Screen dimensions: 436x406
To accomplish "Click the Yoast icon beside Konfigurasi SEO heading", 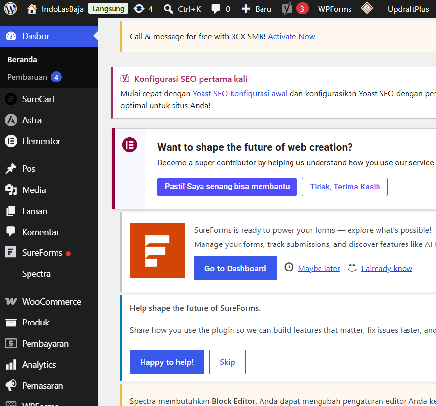I will point(125,79).
